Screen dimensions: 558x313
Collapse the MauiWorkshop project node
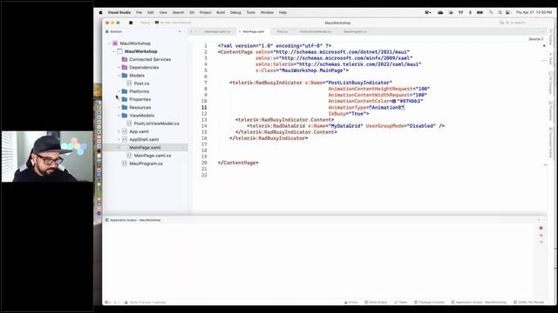click(114, 51)
